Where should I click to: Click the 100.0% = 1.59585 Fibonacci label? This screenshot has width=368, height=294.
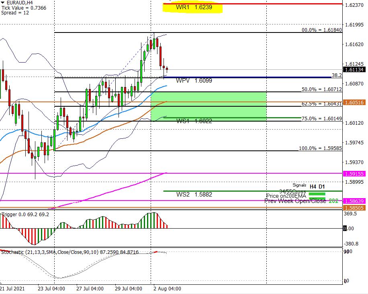click(x=320, y=148)
